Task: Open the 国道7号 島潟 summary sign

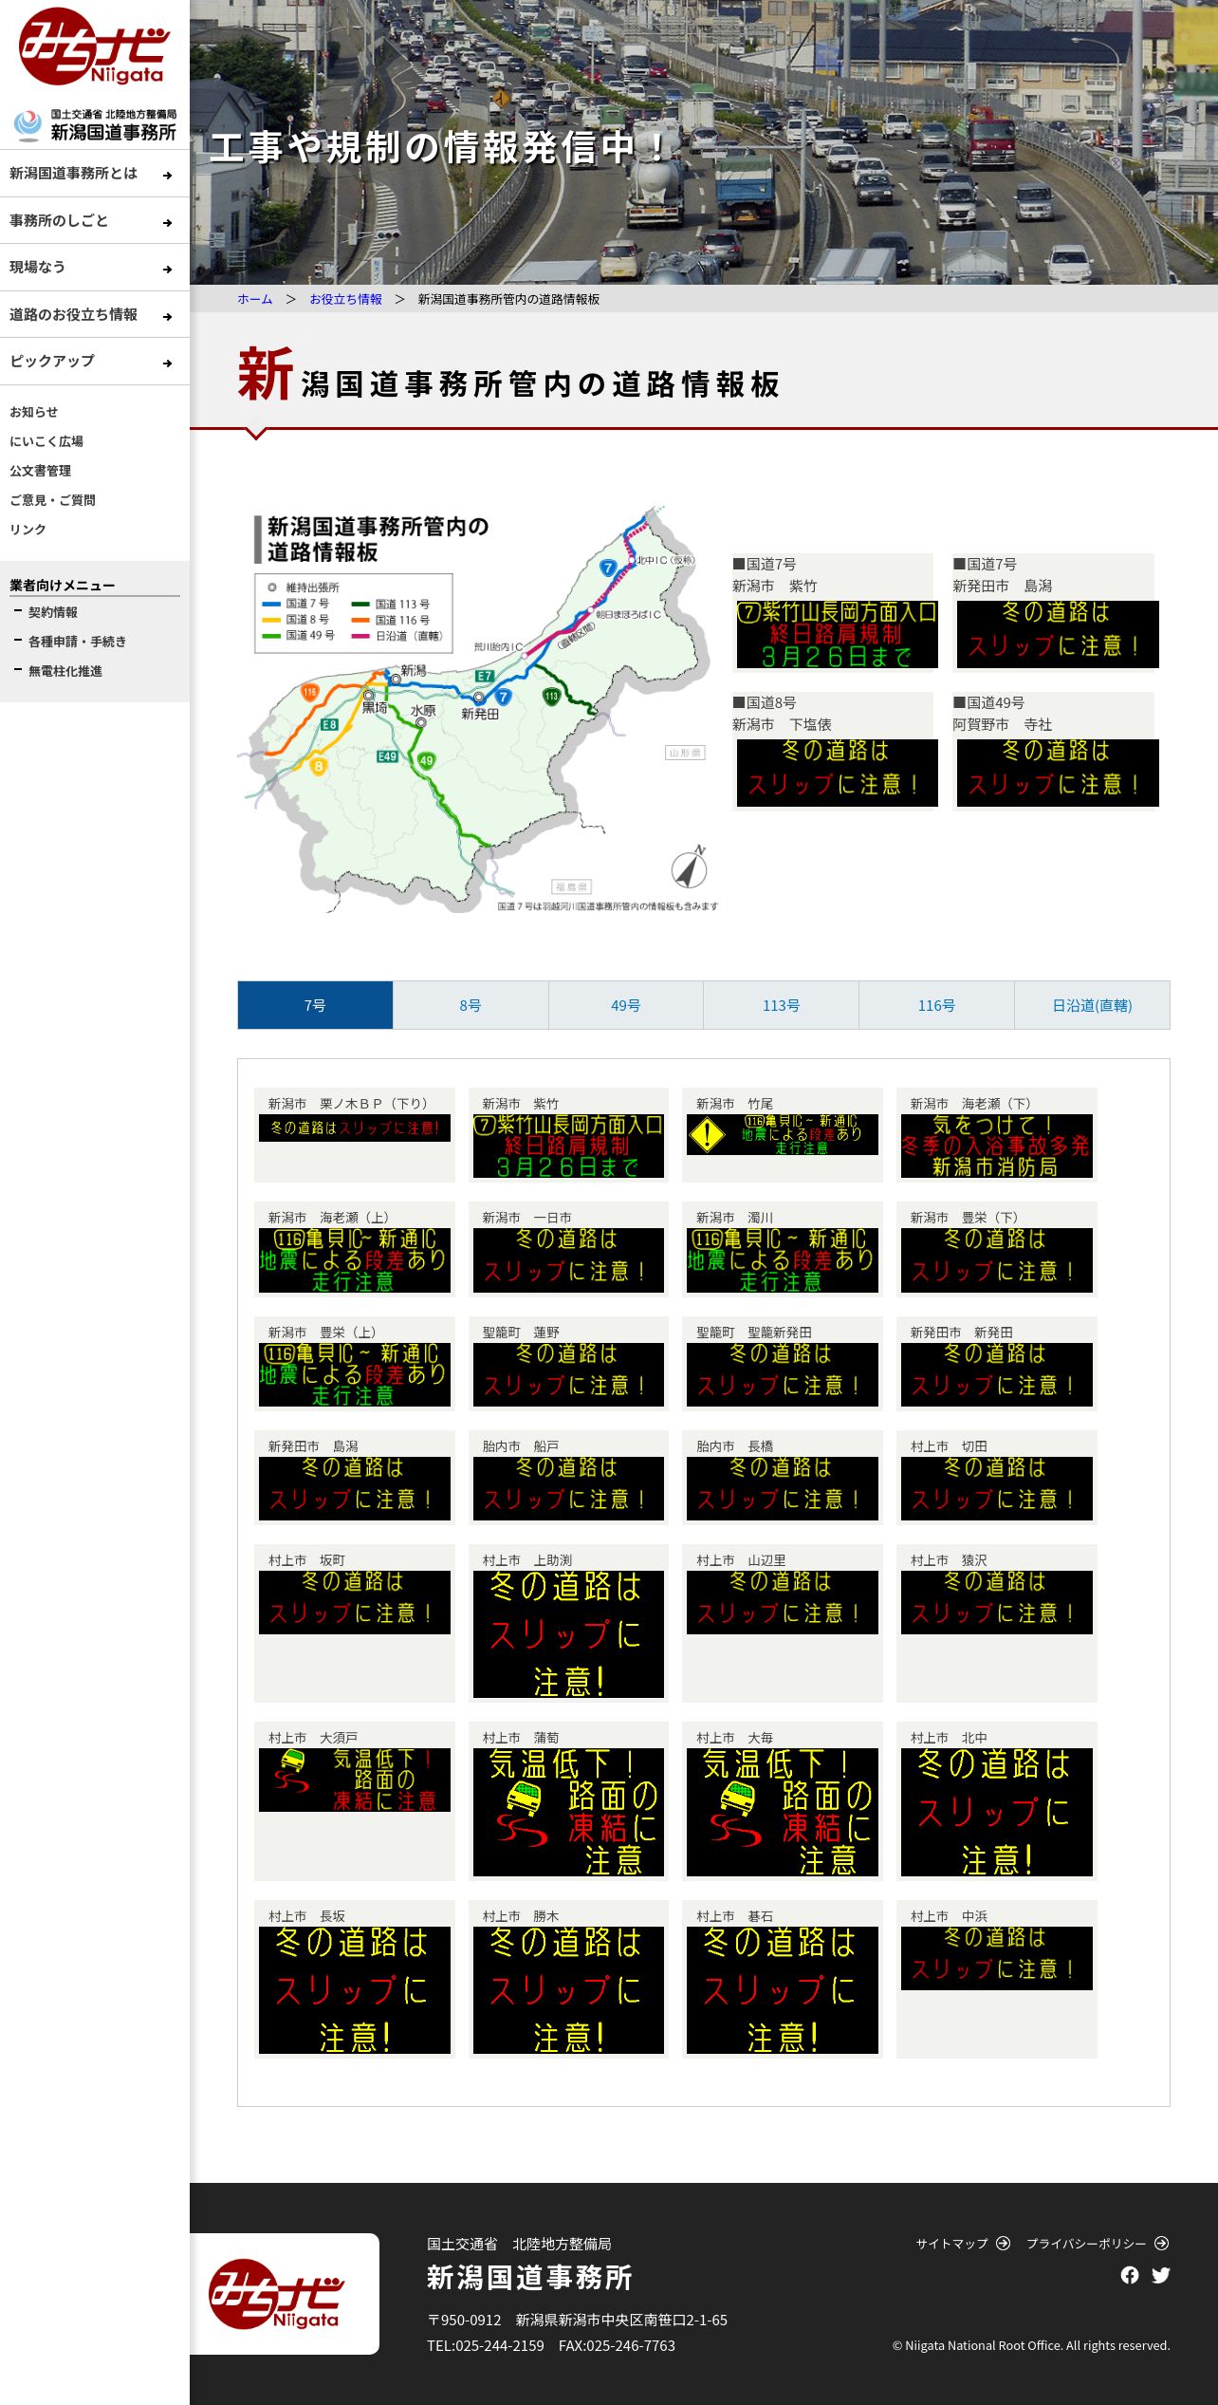Action: click(1058, 635)
